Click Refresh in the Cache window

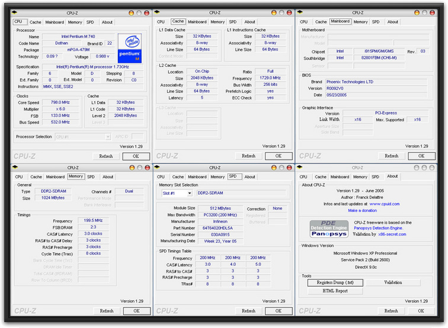[x=248, y=156]
